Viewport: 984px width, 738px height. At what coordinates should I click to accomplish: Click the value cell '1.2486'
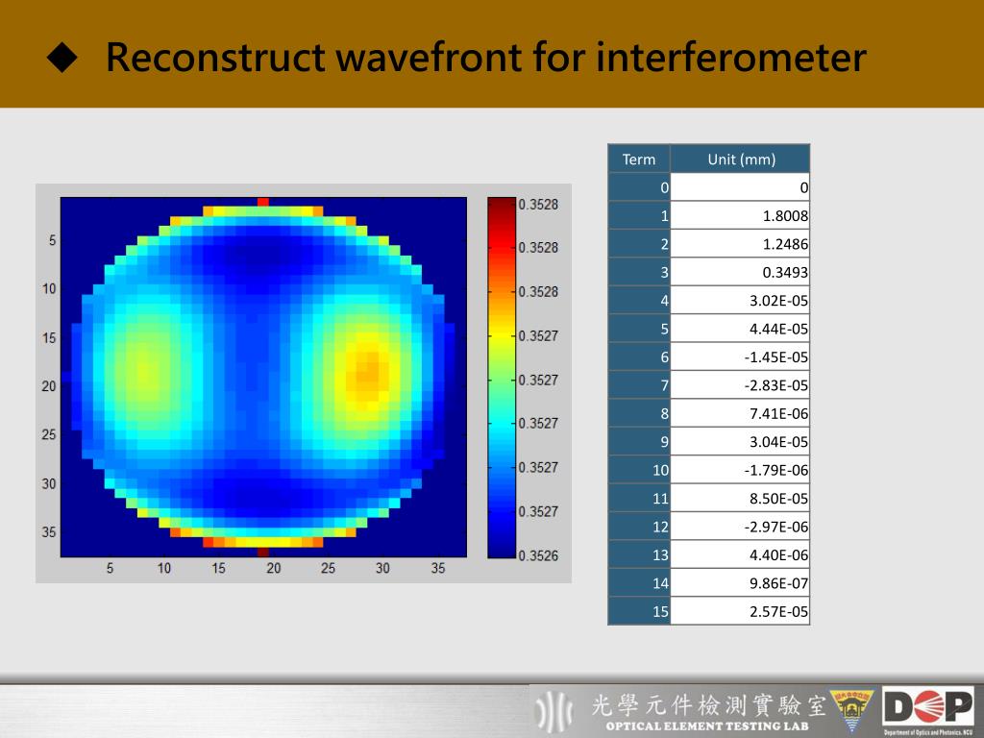point(741,243)
